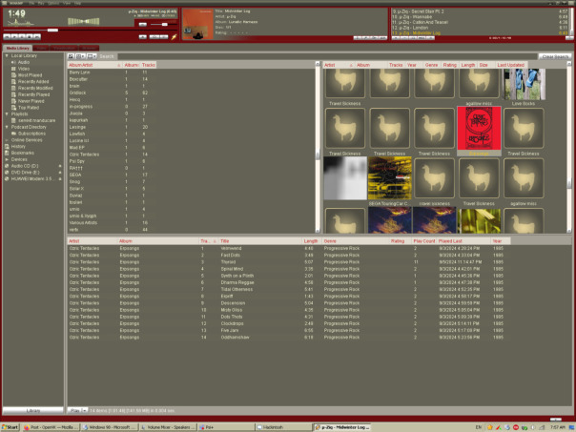
Task: Select the red Erpsongs album cover thumbnail
Action: [479, 128]
